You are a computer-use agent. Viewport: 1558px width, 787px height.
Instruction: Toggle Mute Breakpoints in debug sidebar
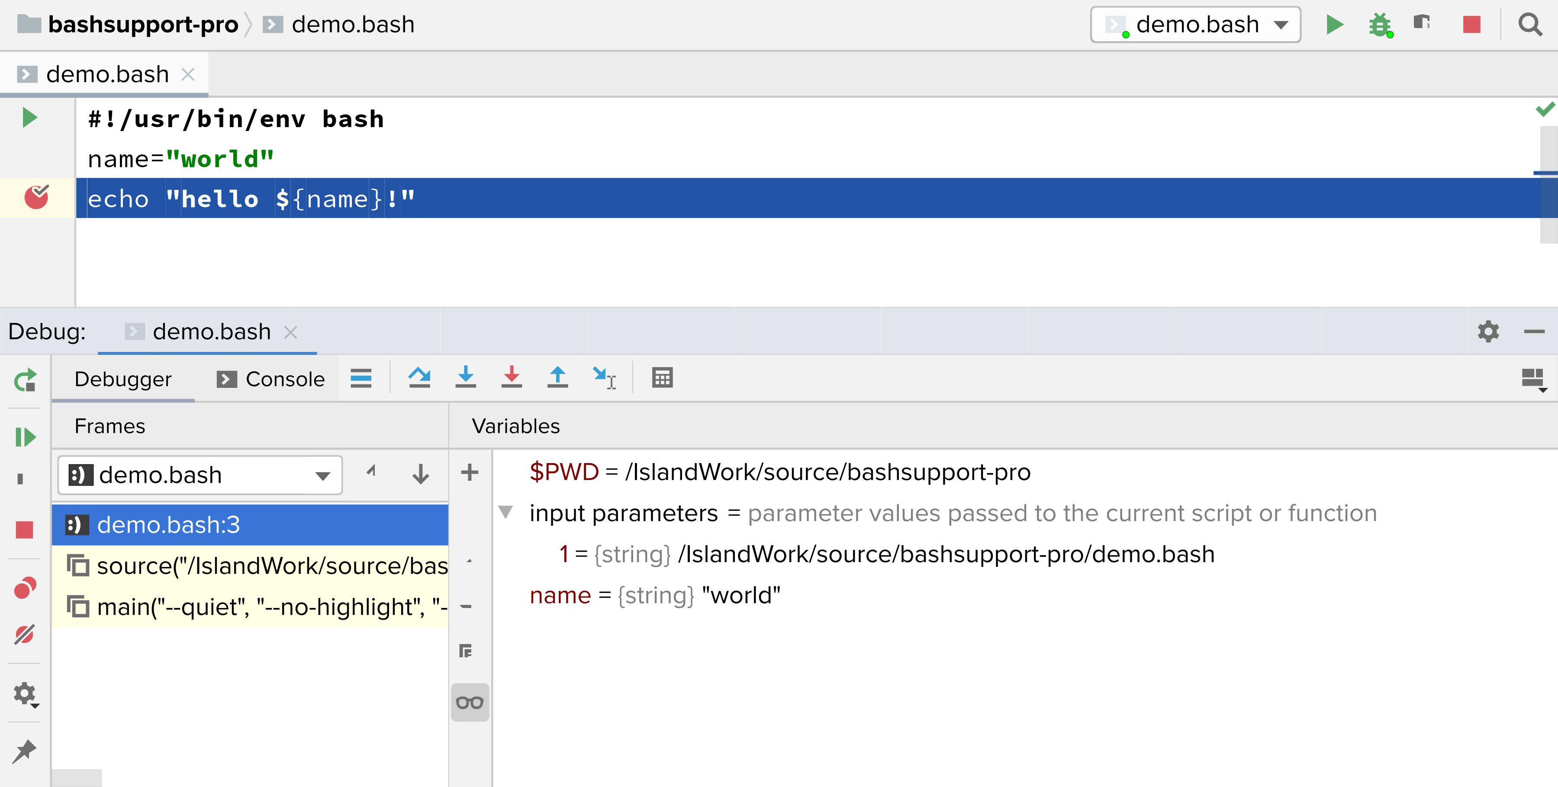25,635
